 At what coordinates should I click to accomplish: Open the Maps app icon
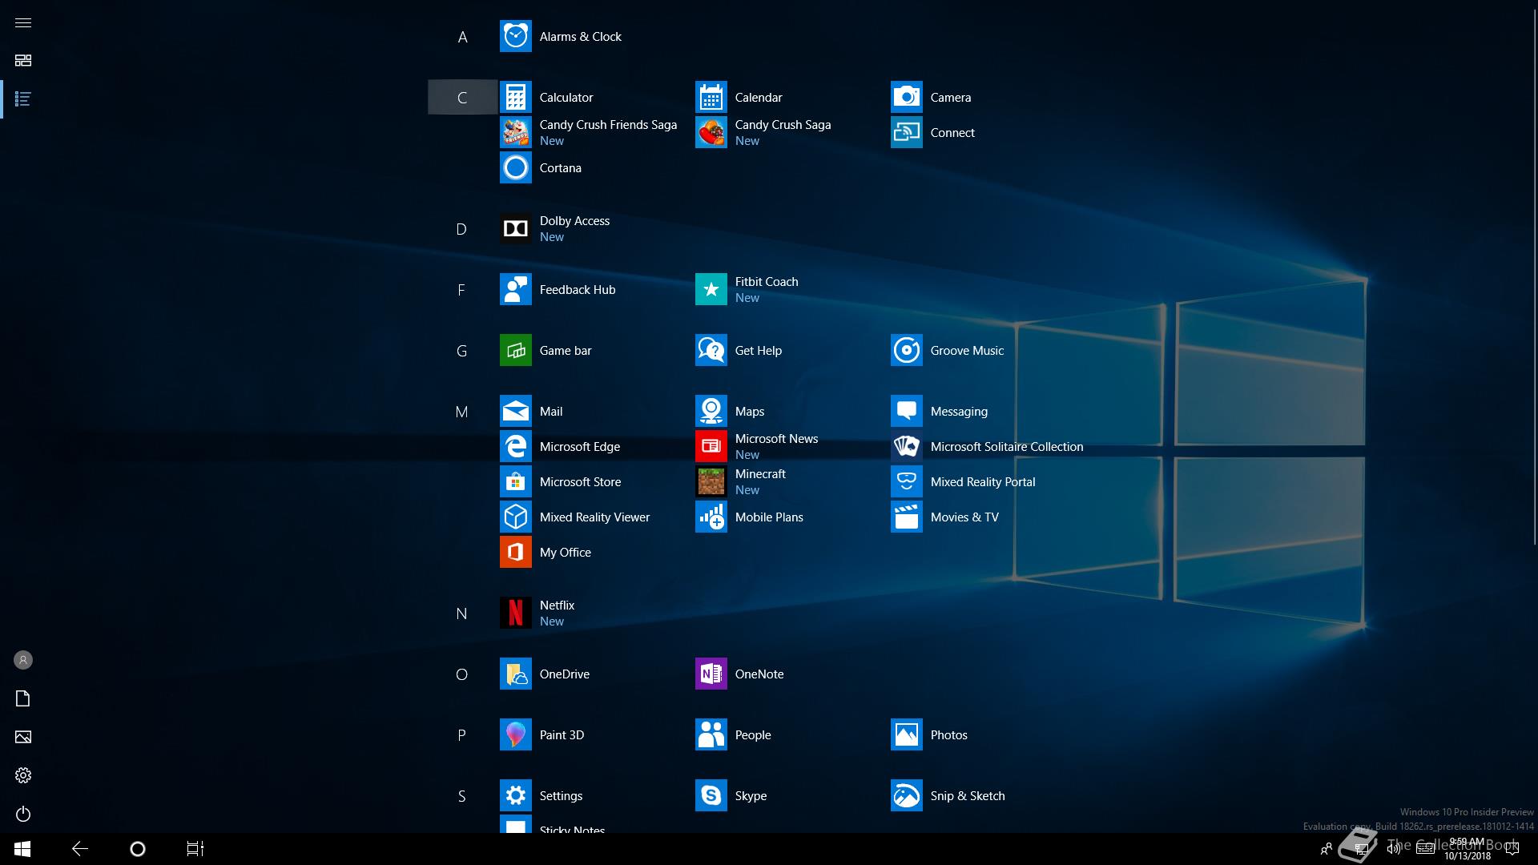(711, 412)
